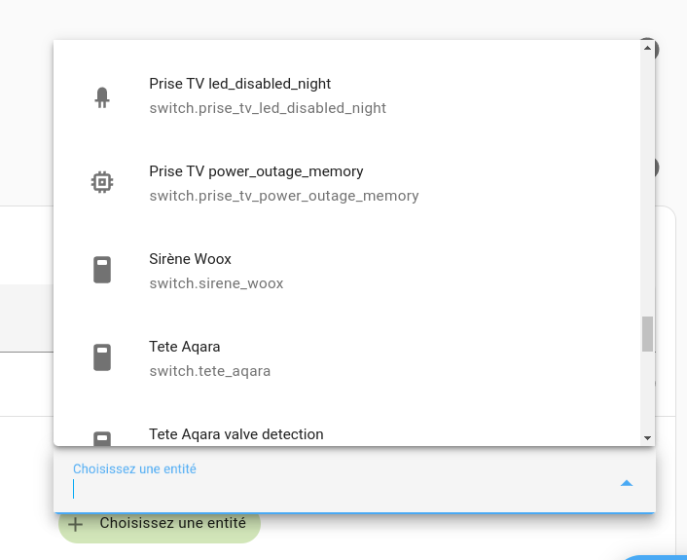Click the switch.tete_aqara entity ID text
Image resolution: width=687 pixels, height=560 pixels.
click(210, 371)
